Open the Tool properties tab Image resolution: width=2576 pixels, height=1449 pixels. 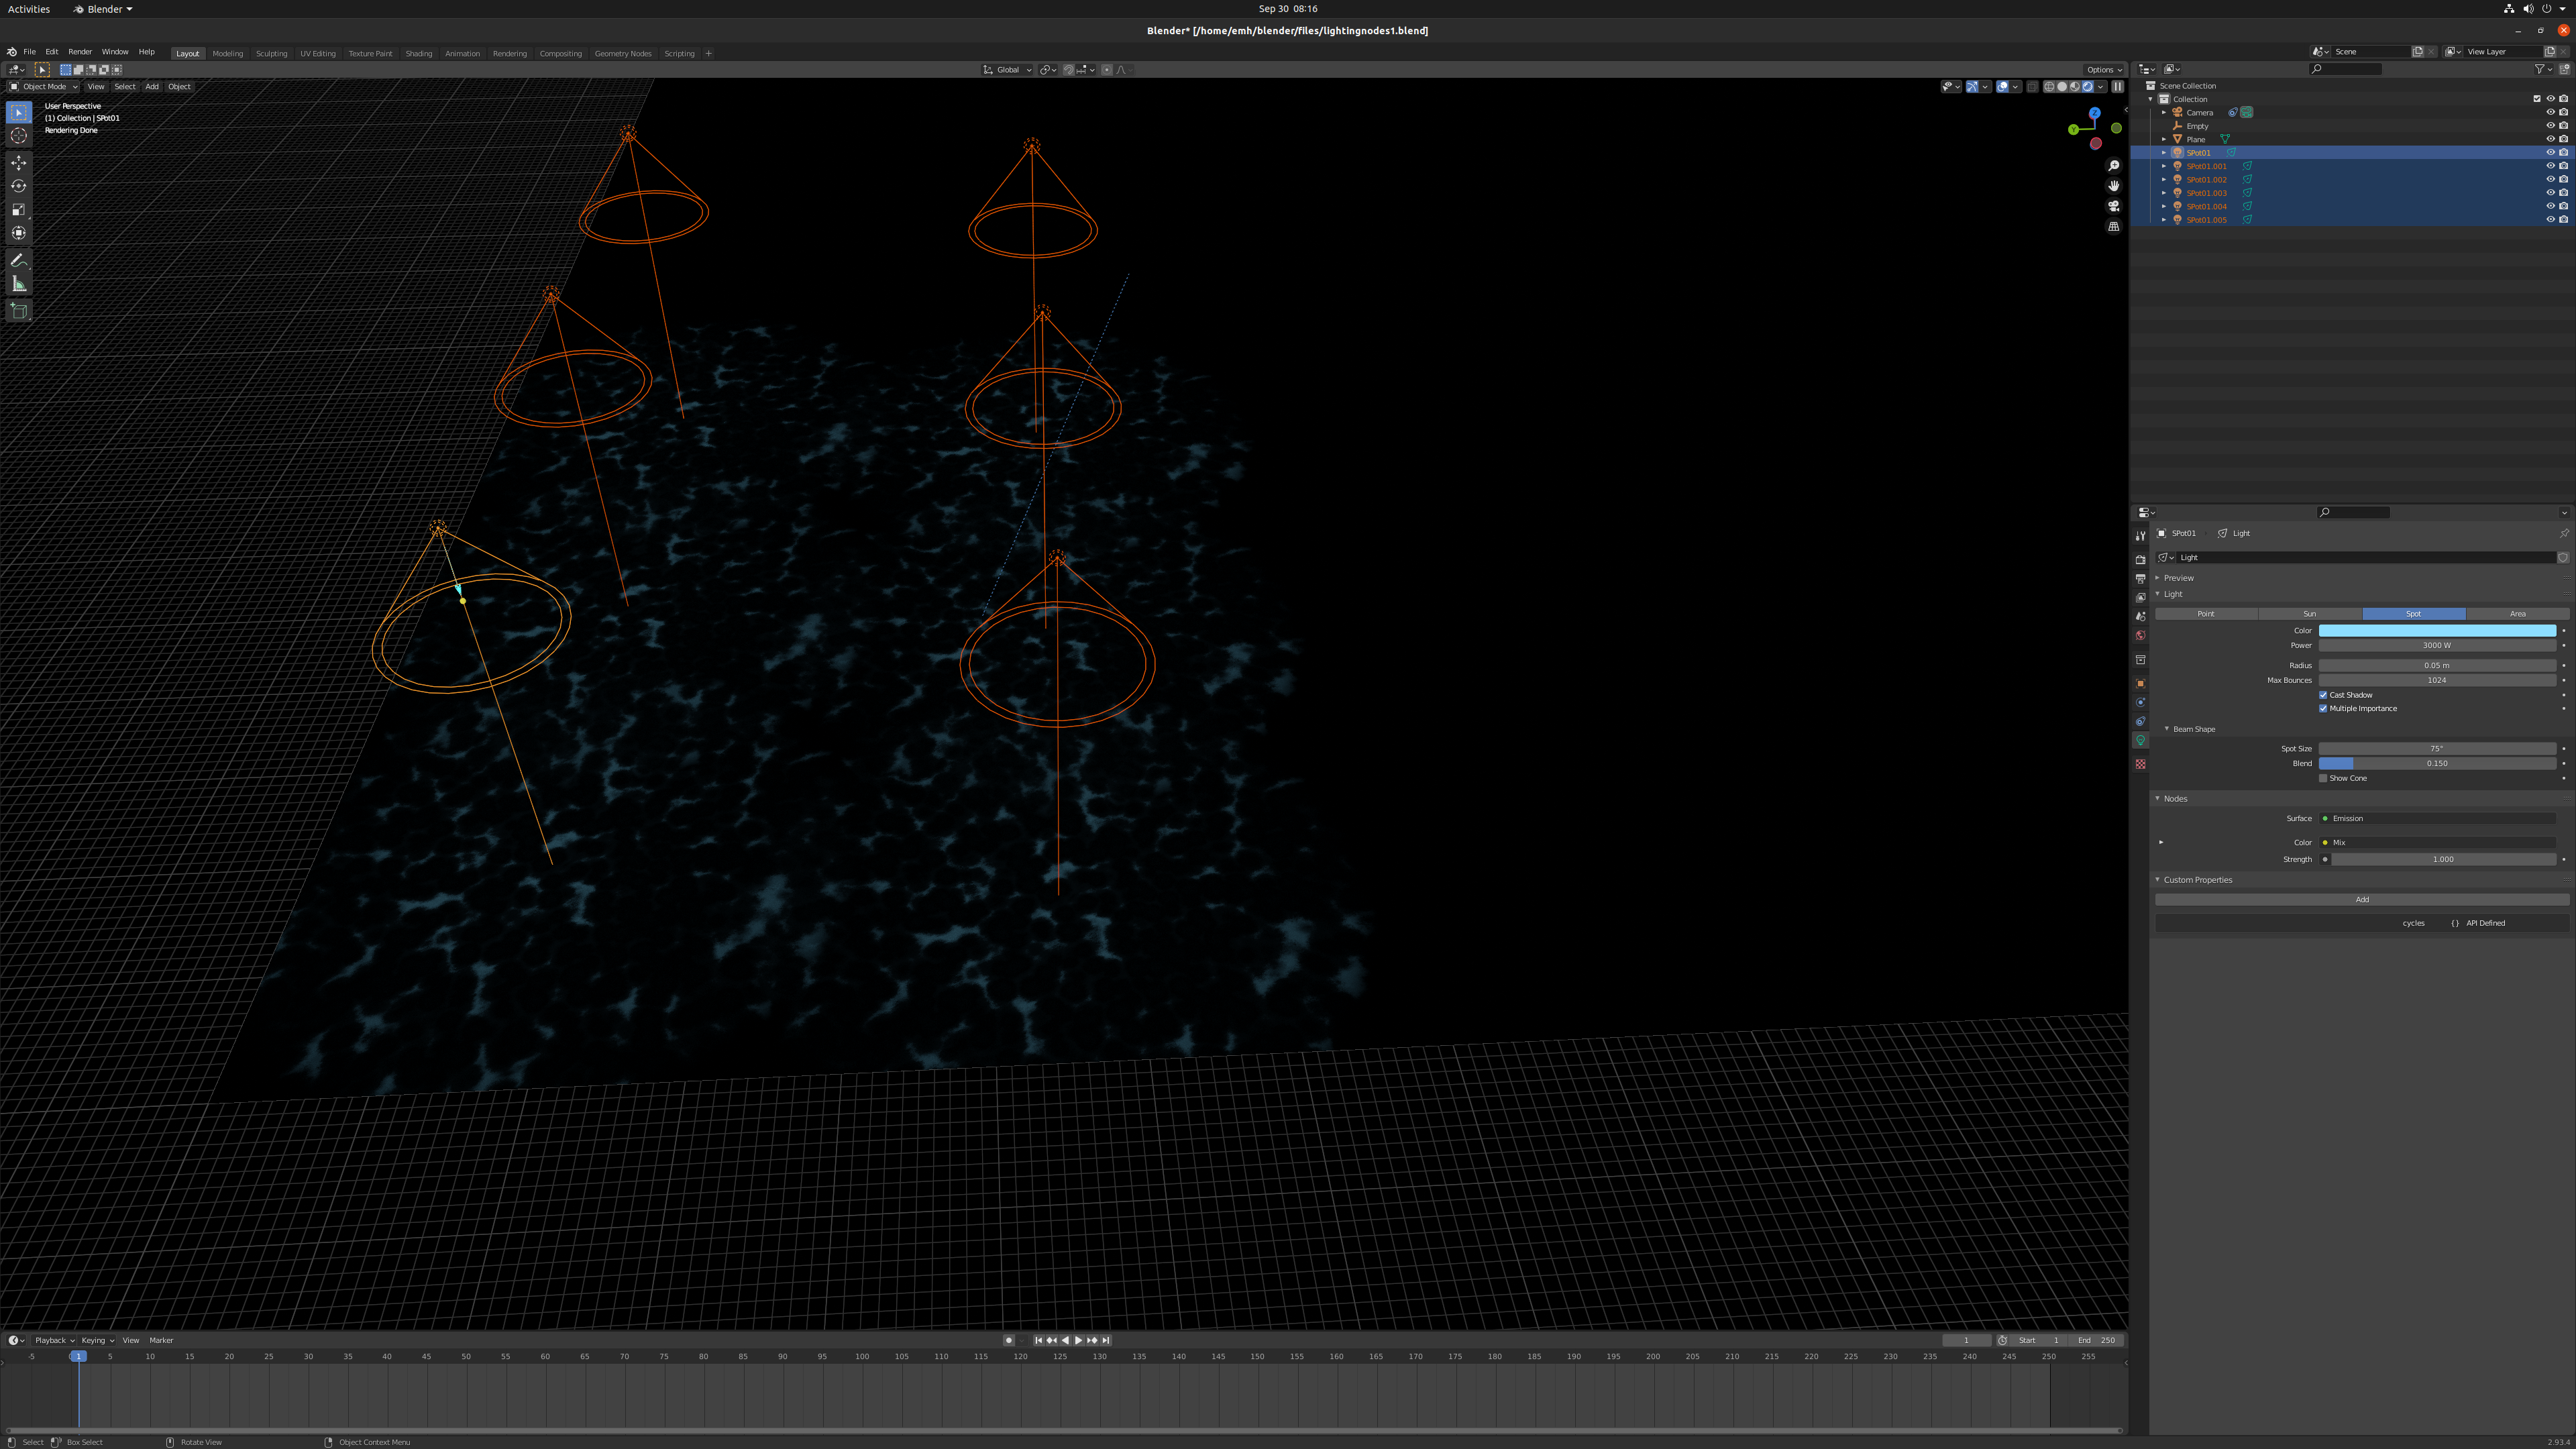point(2140,536)
